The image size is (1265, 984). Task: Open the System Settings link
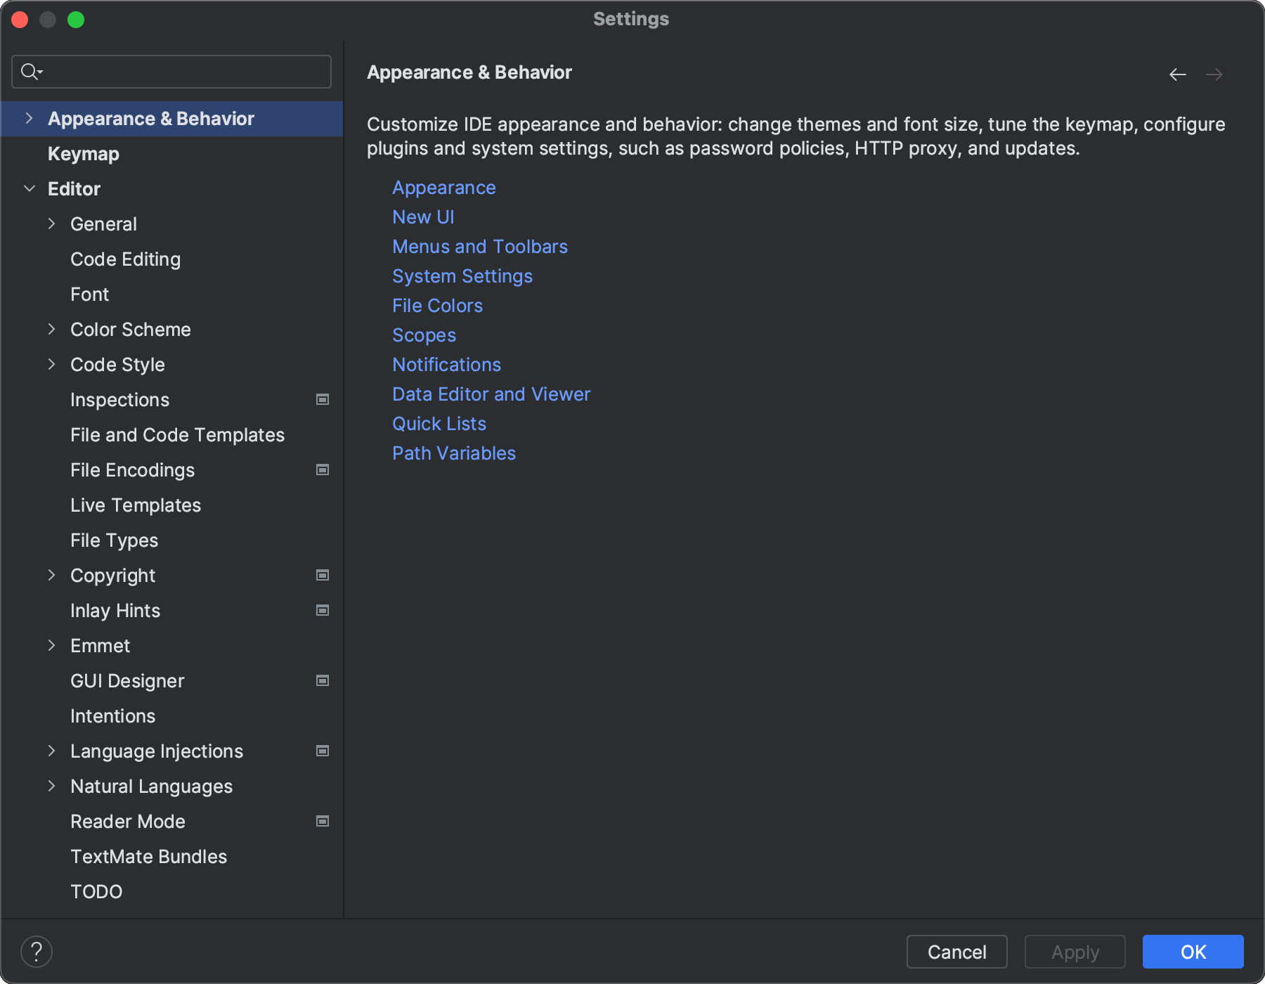pos(462,276)
